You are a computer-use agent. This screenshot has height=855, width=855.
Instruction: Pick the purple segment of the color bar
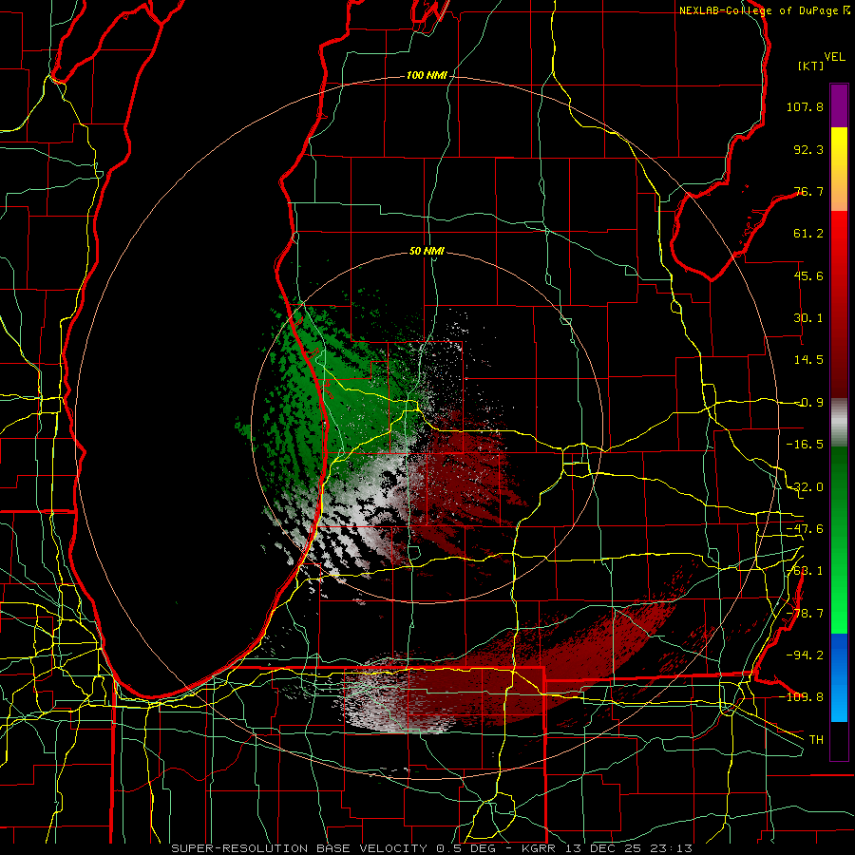click(839, 105)
